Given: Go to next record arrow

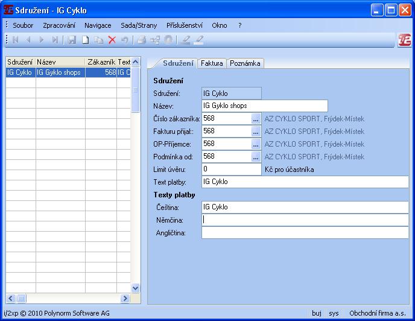Looking at the screenshot, I should click(x=41, y=40).
